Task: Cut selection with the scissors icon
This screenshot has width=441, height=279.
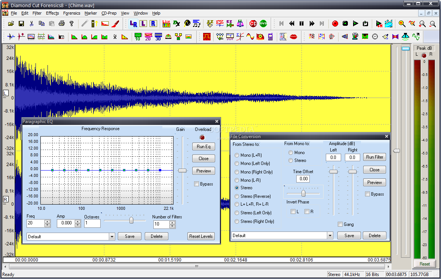Action: click(x=31, y=24)
